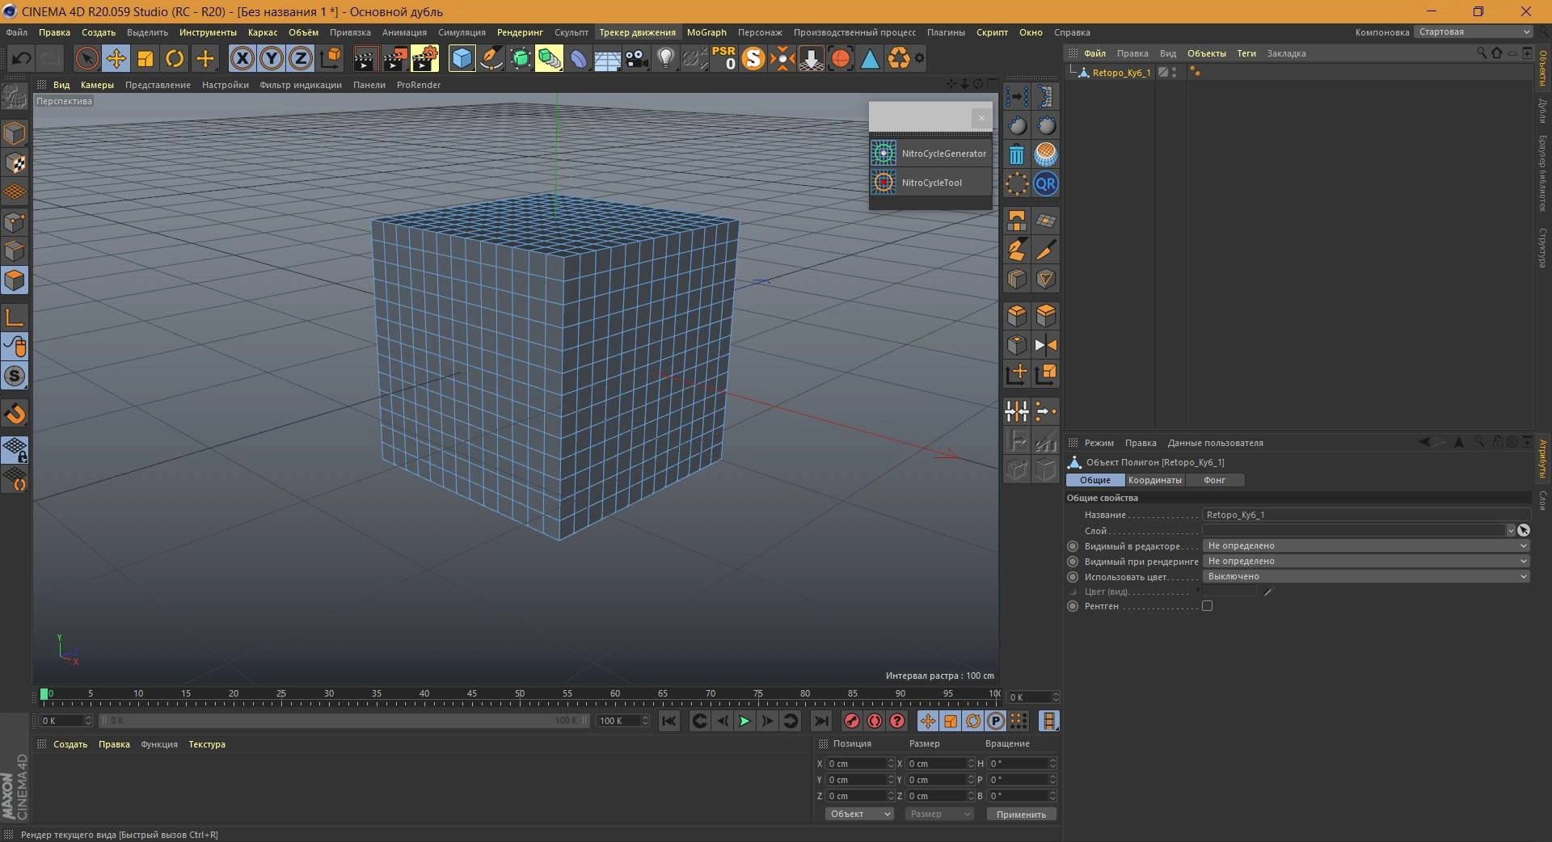The image size is (1552, 842).
Task: Click the coordinate system icon
Action: [331, 58]
